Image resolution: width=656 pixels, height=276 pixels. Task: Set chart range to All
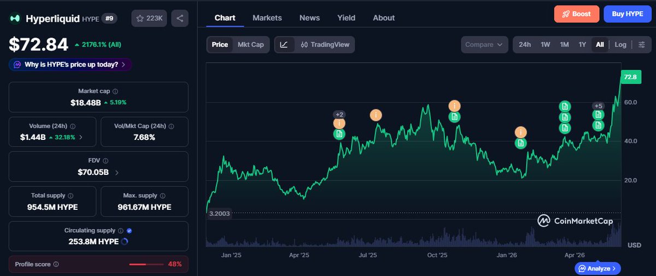pyautogui.click(x=600, y=45)
